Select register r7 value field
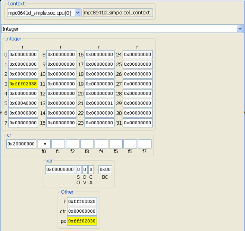The height and width of the screenshot is (231, 245). 23,123
